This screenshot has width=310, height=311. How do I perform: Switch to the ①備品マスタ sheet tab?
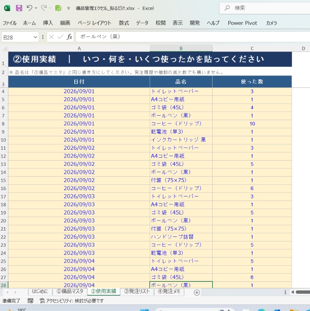70,292
